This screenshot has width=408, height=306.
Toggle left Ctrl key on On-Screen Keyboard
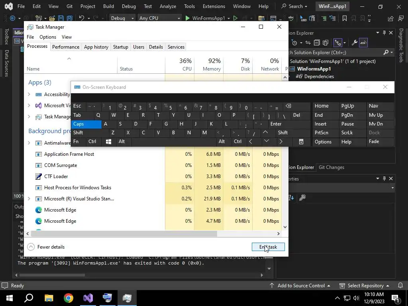click(x=94, y=141)
